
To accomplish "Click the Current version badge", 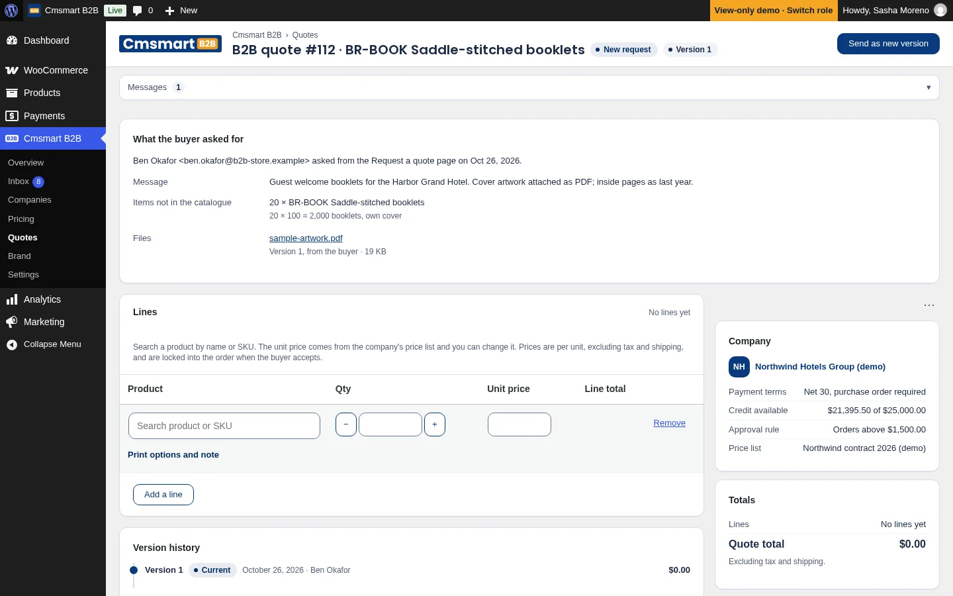I will pyautogui.click(x=212, y=570).
